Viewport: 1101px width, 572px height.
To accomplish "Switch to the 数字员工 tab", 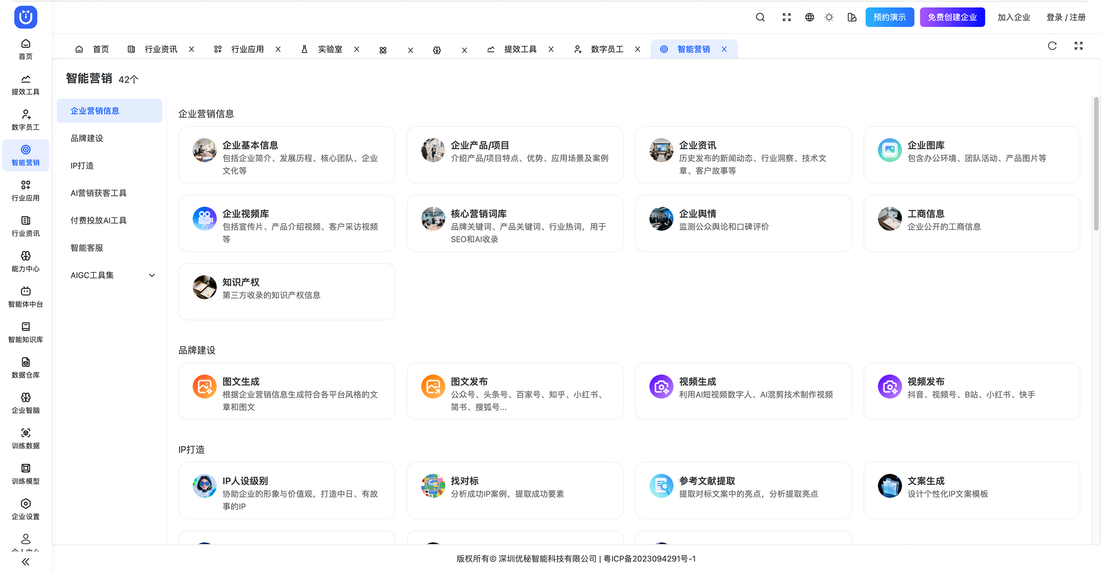I will click(x=606, y=50).
